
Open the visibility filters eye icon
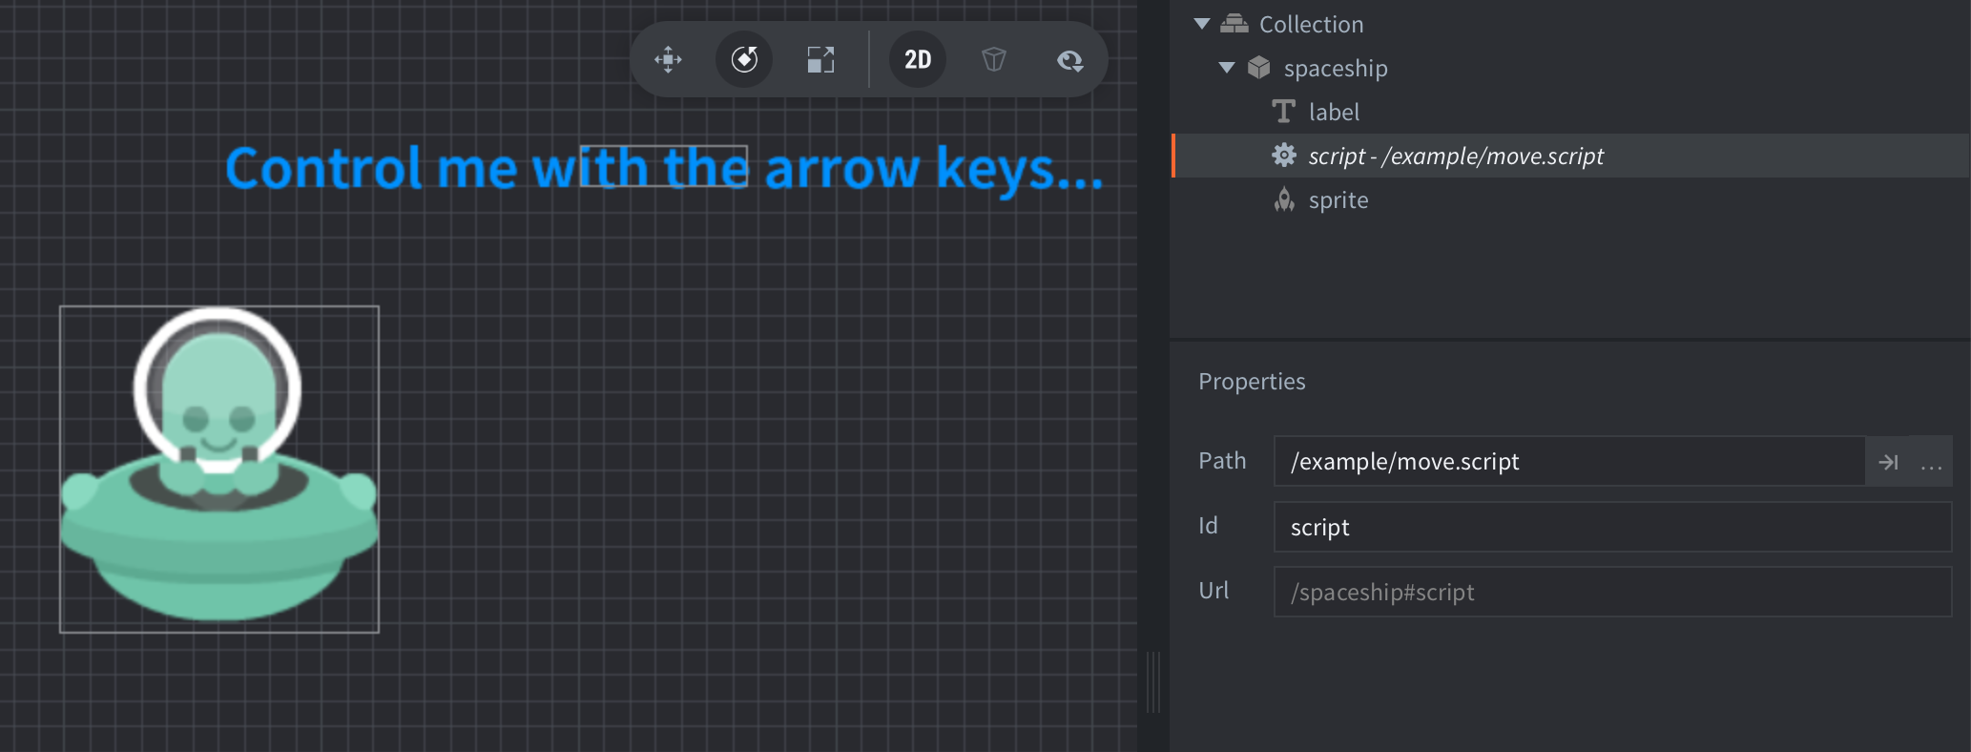pyautogui.click(x=1070, y=60)
